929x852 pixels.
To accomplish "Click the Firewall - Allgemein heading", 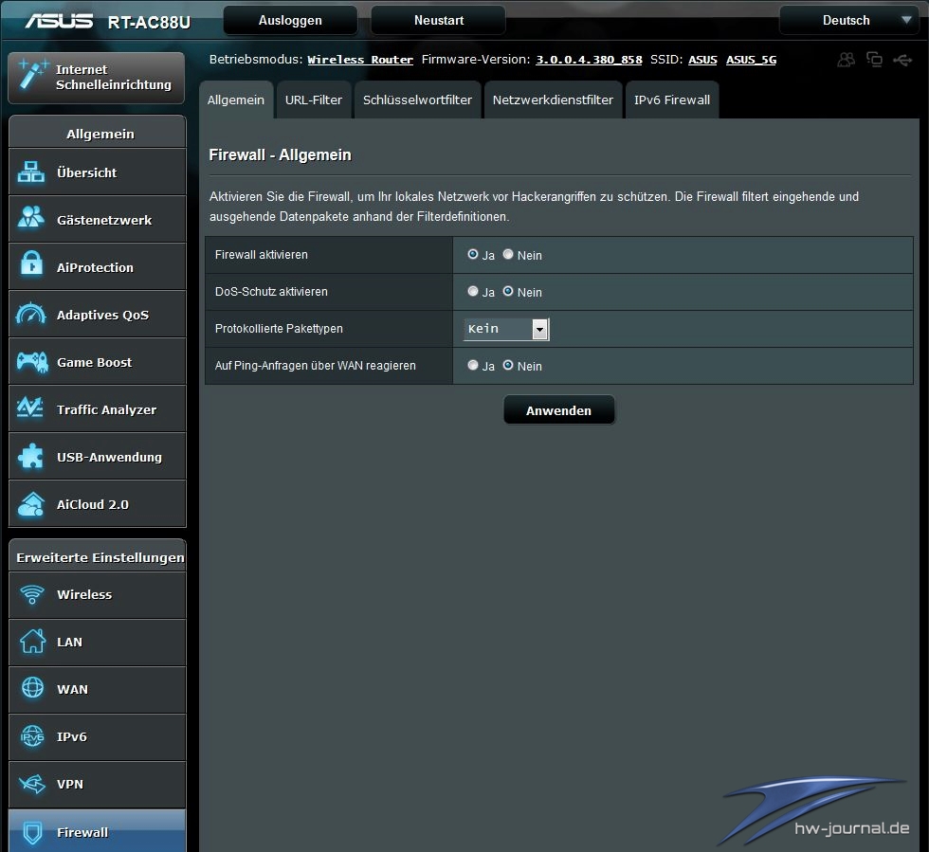I will (x=280, y=154).
